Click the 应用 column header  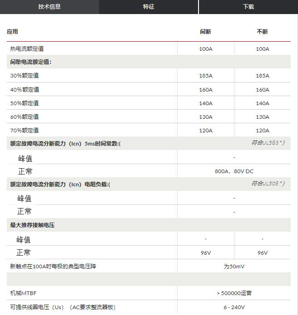tap(12, 32)
